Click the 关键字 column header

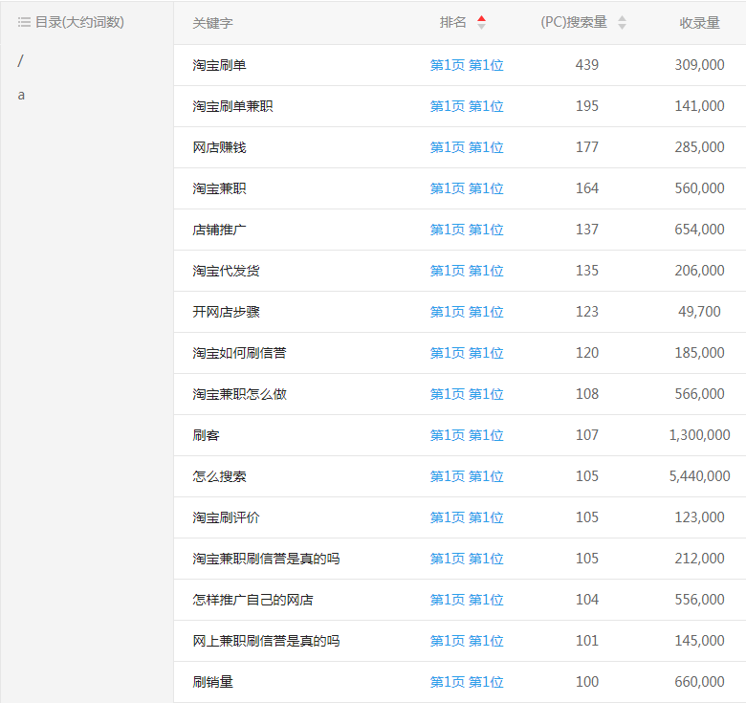pos(212,22)
